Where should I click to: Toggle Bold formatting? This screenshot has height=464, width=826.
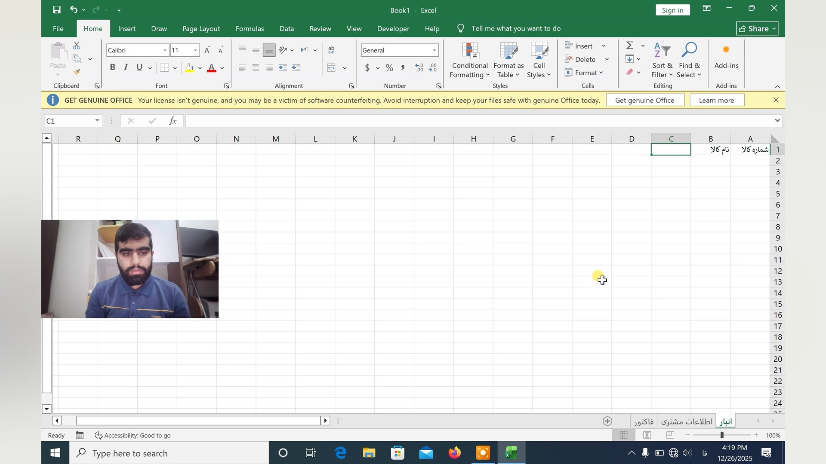(x=112, y=67)
